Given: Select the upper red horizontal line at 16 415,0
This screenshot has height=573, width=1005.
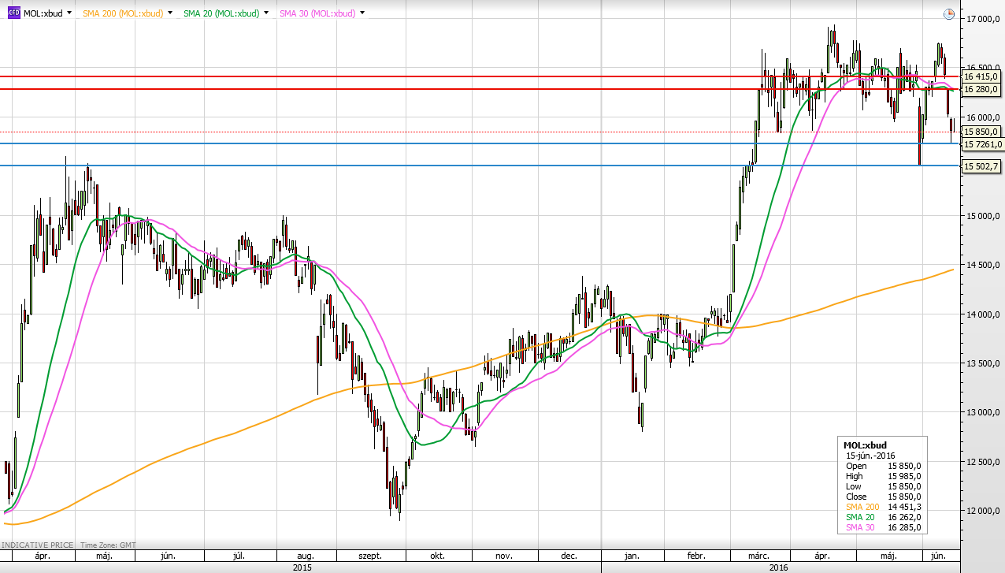Looking at the screenshot, I should (480, 76).
